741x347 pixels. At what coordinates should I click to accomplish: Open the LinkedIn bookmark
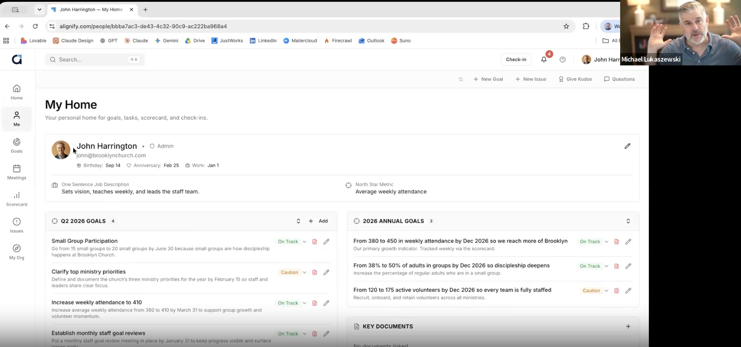pos(263,41)
